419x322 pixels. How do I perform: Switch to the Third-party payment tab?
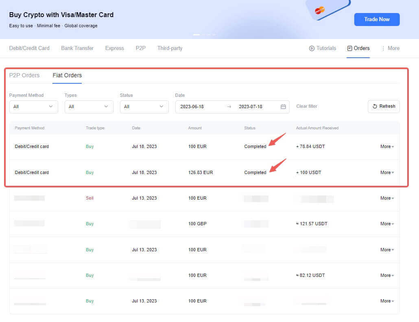170,48
